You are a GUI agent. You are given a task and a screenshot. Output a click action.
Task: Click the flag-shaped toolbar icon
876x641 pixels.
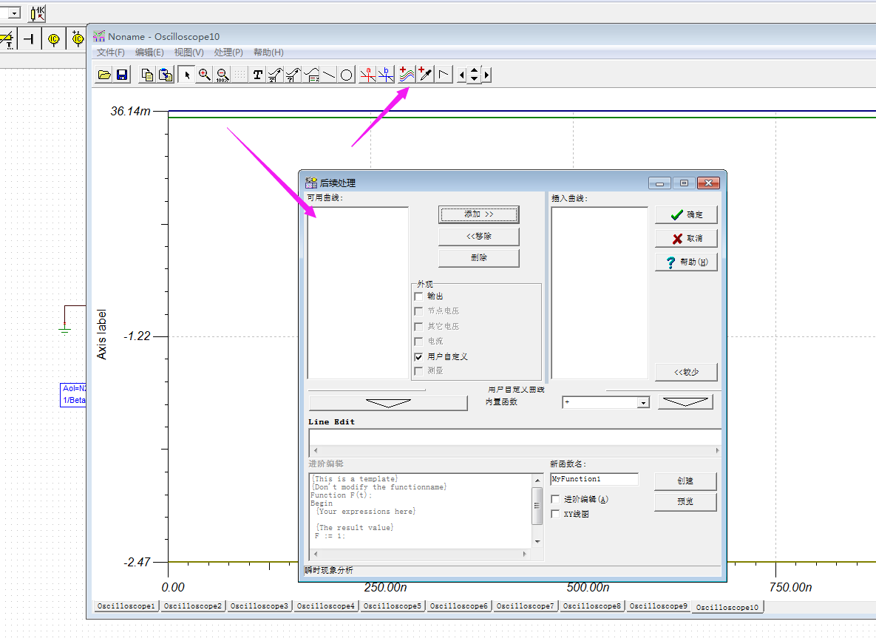click(x=444, y=75)
